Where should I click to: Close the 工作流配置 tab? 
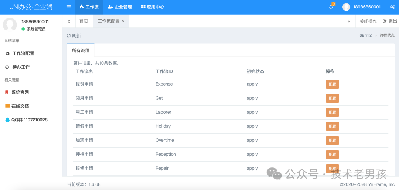coord(123,21)
